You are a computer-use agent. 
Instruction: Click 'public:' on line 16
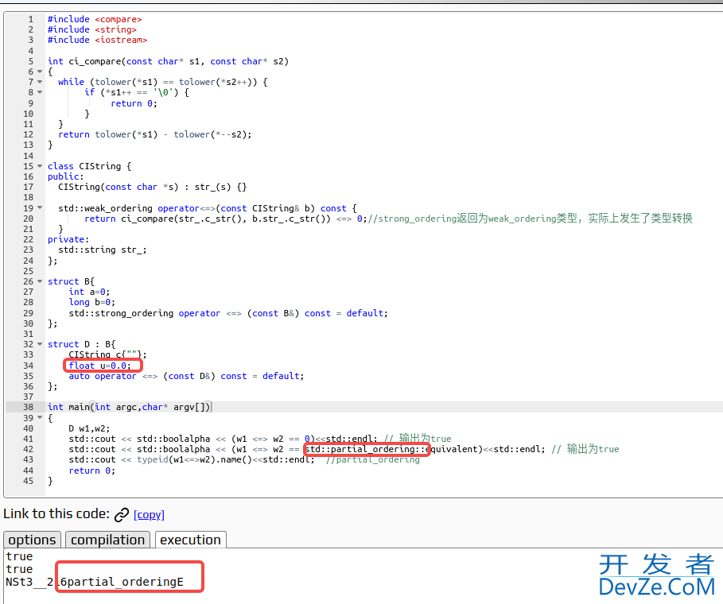coord(65,176)
